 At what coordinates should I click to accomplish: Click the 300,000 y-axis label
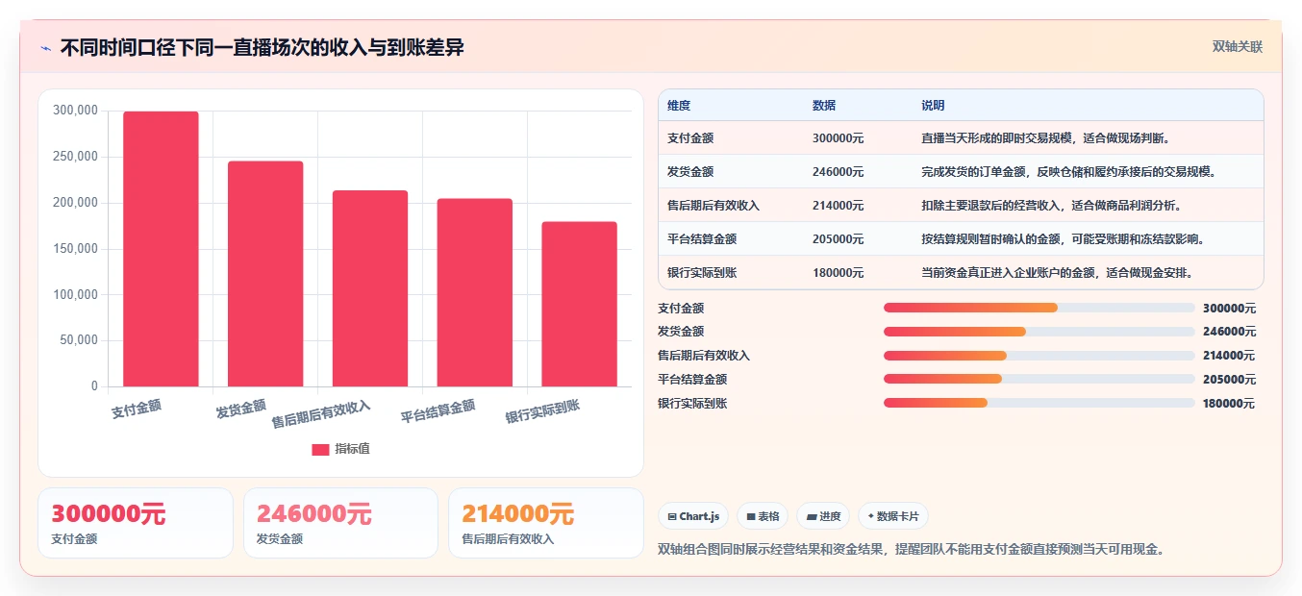[75, 111]
